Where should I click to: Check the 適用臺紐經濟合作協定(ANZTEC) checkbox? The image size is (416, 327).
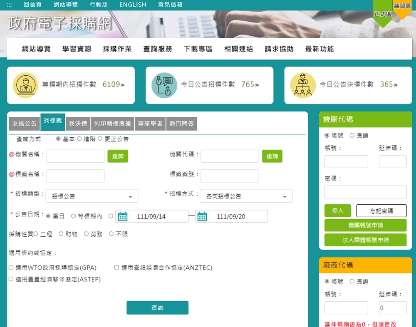pos(117,268)
